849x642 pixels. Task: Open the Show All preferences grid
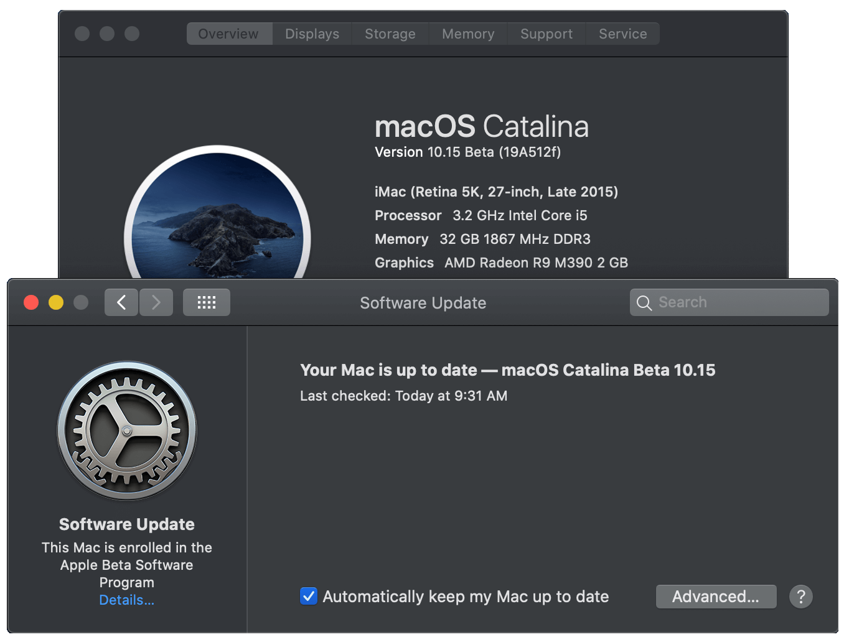tap(206, 302)
